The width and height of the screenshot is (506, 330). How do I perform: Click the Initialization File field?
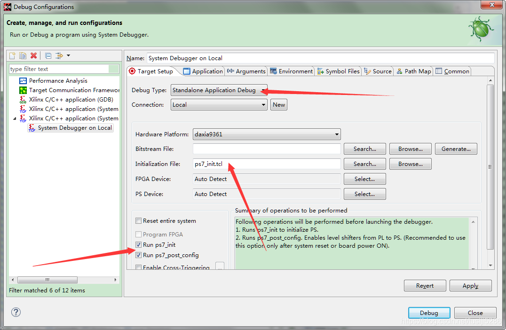click(267, 164)
